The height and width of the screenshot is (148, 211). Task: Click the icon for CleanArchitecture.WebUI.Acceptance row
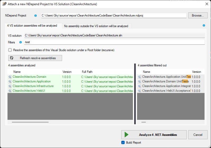140,91
